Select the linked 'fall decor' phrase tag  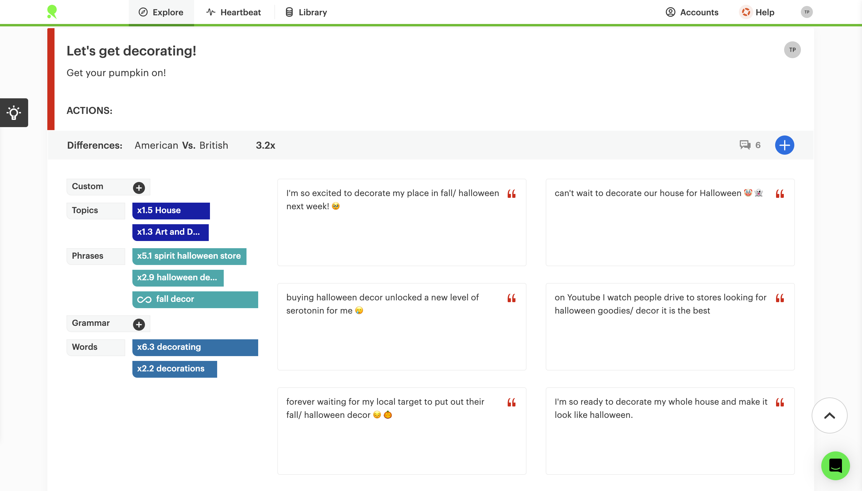pos(195,299)
